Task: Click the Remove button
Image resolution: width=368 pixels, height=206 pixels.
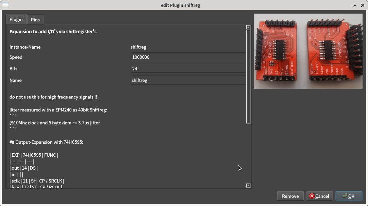Action: tap(290, 196)
